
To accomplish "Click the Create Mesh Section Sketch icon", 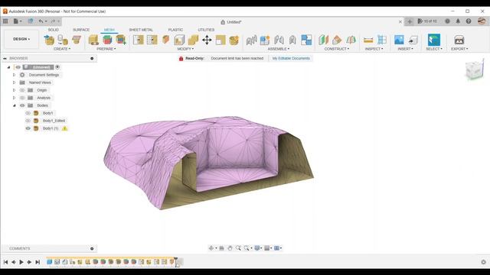I will click(77, 40).
